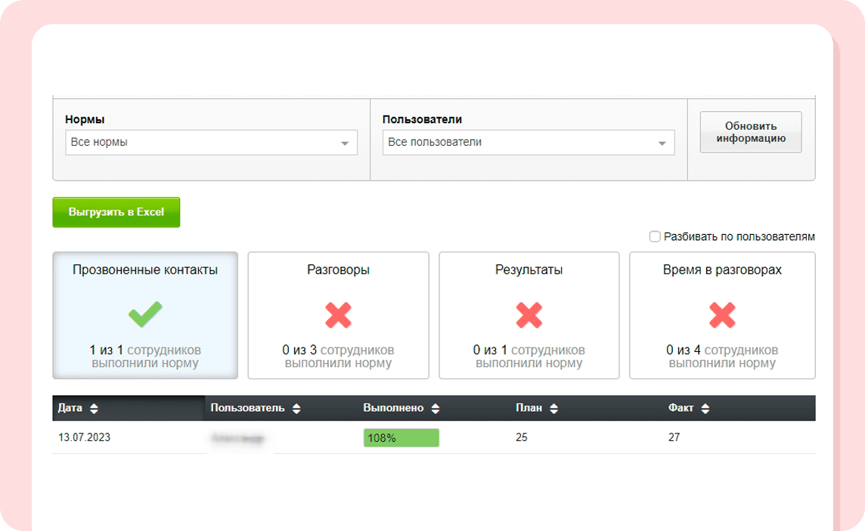Click the Пользователи dropdown arrow
The image size is (865, 531).
[x=662, y=144]
